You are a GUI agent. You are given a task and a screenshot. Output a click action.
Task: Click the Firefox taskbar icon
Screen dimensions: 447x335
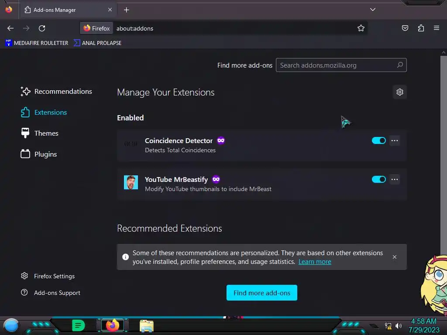pos(113,325)
